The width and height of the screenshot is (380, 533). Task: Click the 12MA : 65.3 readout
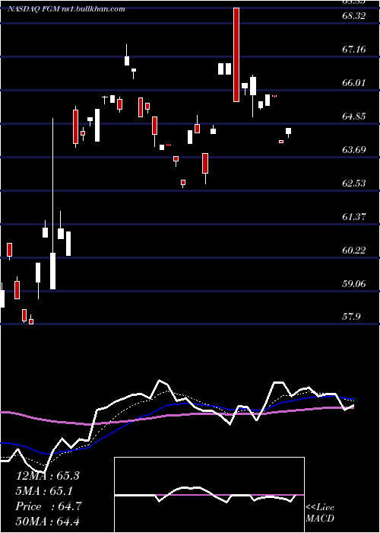[x=47, y=476]
